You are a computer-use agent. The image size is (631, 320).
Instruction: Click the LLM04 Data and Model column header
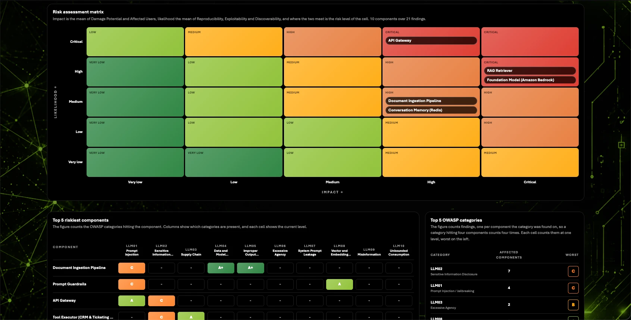221,250
